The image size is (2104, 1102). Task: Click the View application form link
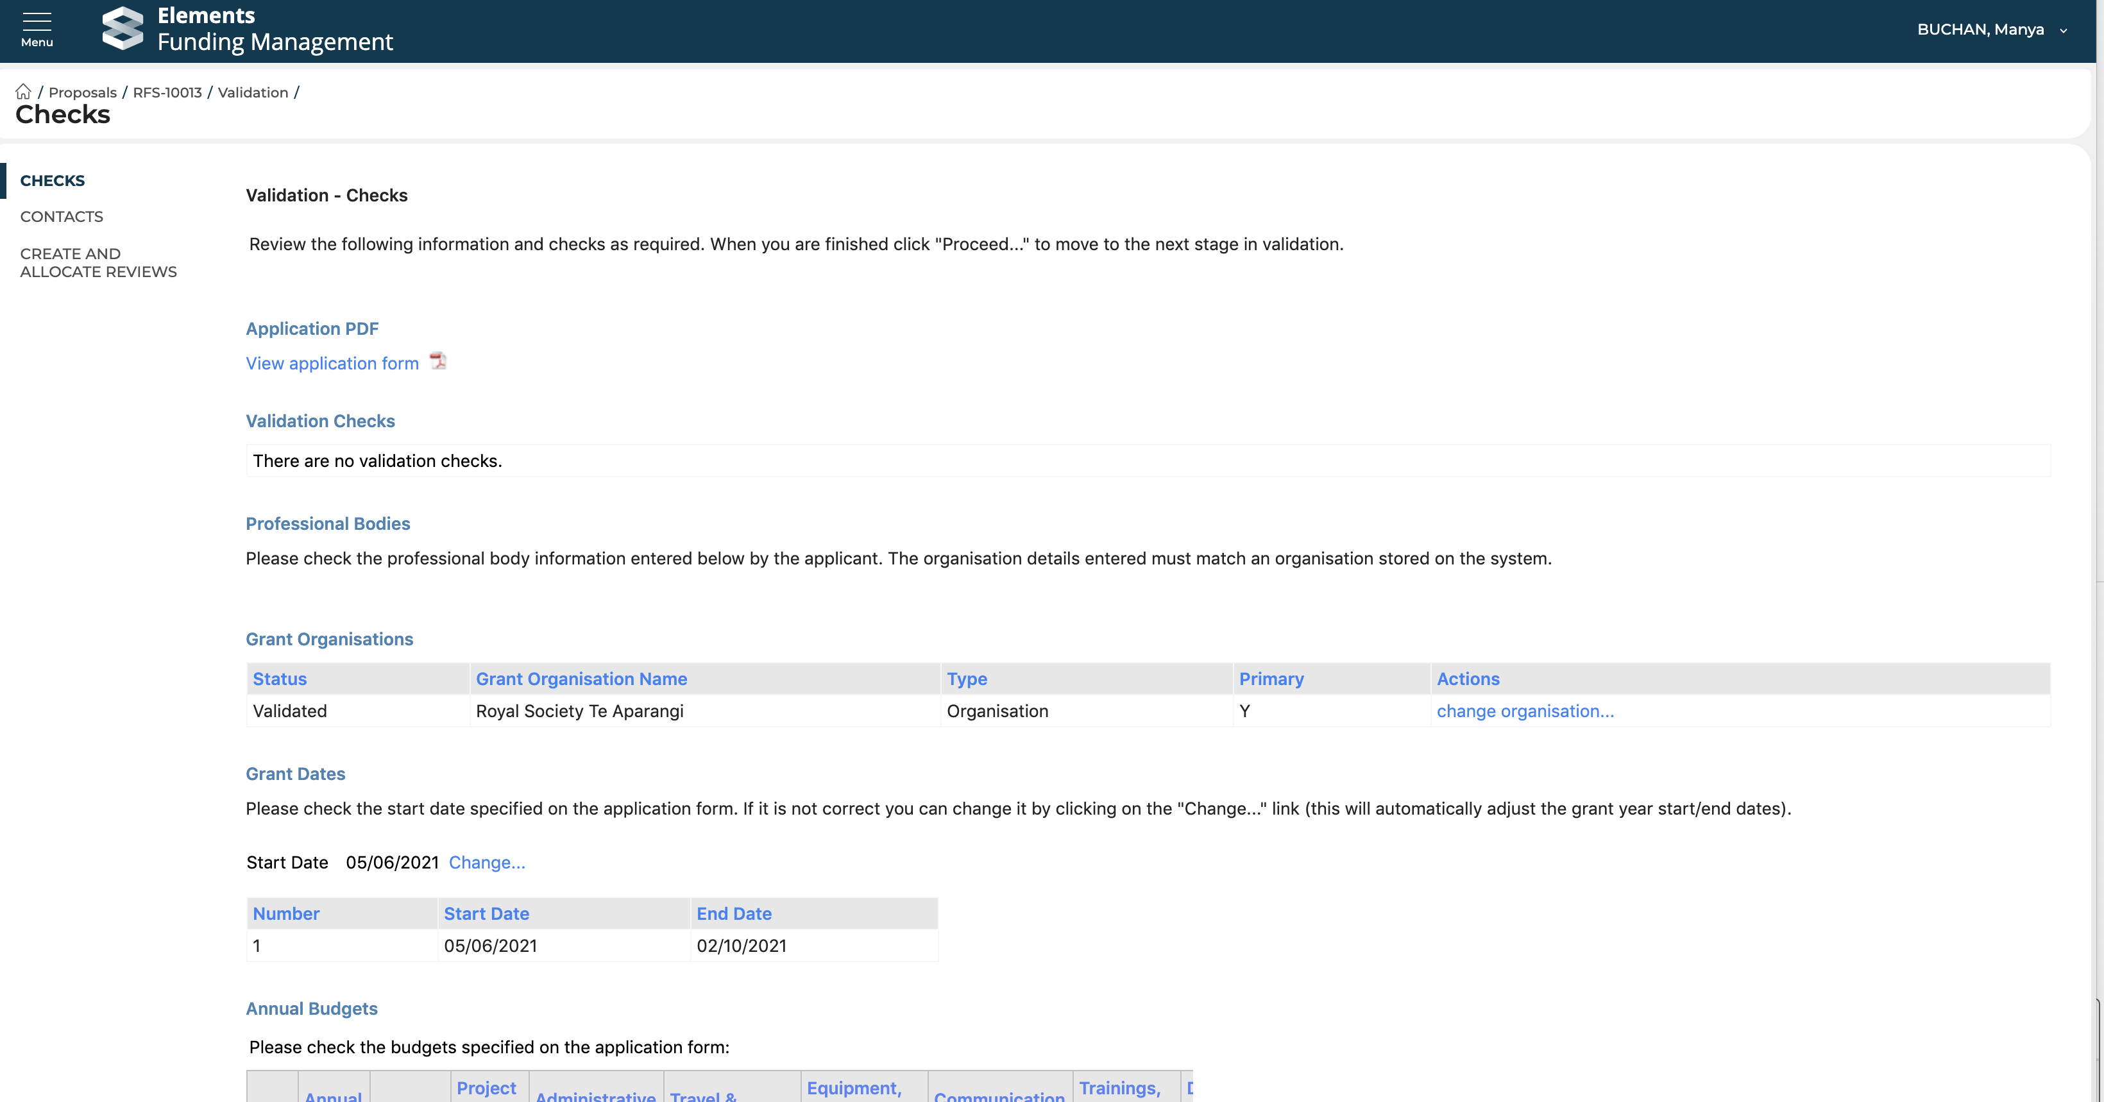(x=332, y=364)
